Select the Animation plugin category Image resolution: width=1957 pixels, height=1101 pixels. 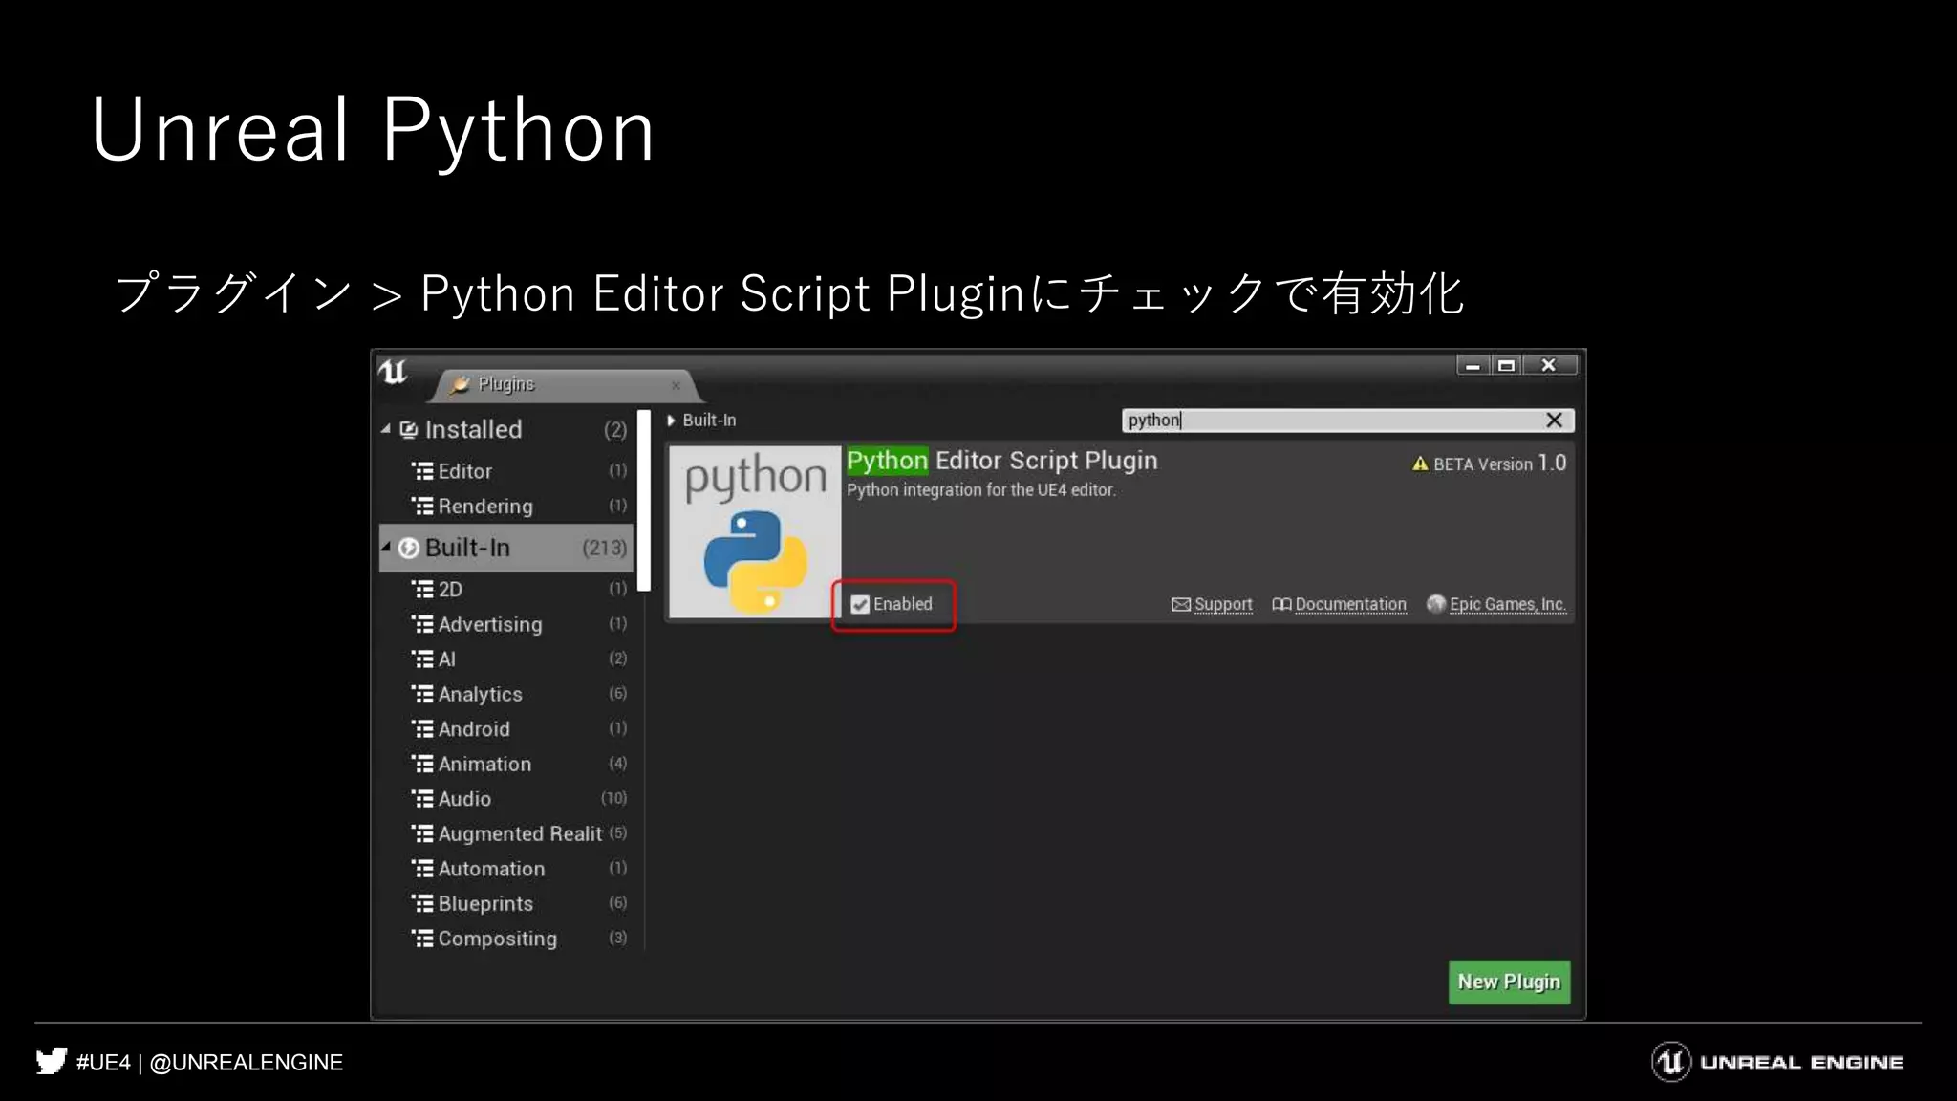click(519, 764)
